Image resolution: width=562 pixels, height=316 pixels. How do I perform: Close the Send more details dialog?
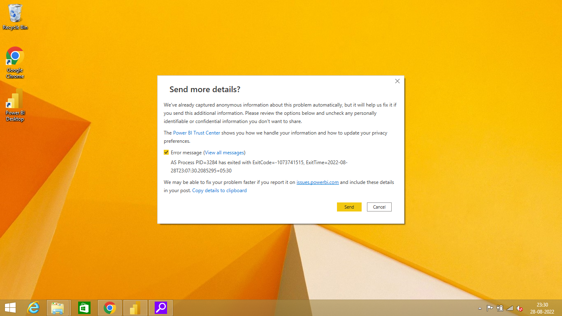[397, 81]
